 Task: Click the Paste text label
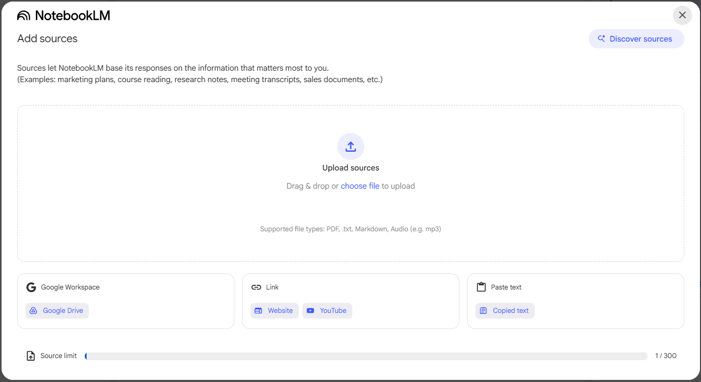click(506, 287)
